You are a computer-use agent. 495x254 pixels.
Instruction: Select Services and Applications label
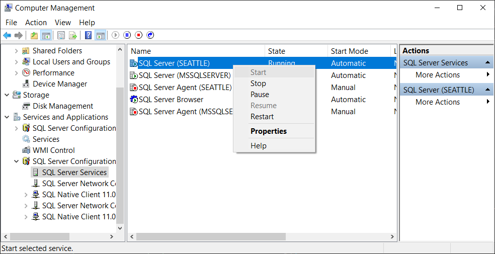66,117
